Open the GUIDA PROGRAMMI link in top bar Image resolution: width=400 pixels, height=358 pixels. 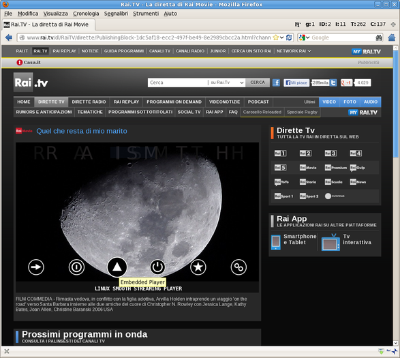pyautogui.click(x=124, y=51)
